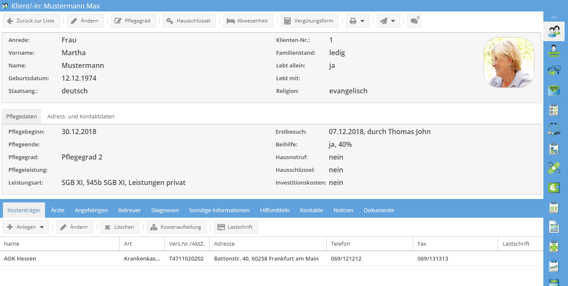
Task: Open the green euro wallet icon
Action: (554, 188)
